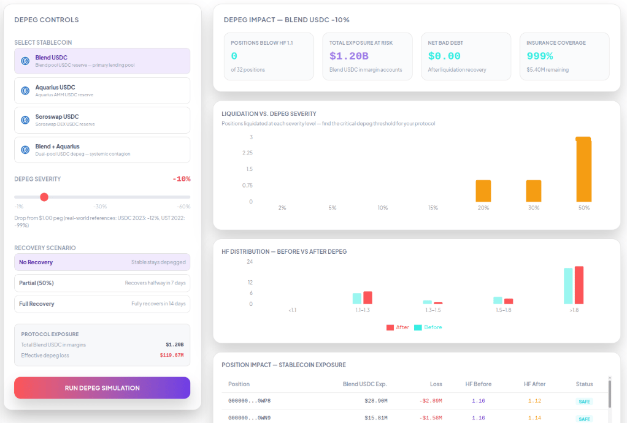
Task: Click the Aquarius USDC coin icon
Action: click(25, 91)
